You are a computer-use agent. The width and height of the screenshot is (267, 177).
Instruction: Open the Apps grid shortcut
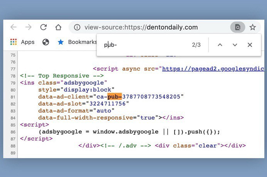[x=13, y=42]
